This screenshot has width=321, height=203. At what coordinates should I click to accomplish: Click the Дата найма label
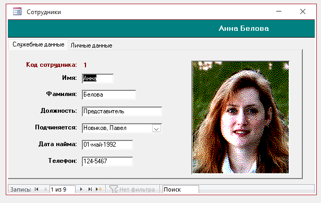58,144
